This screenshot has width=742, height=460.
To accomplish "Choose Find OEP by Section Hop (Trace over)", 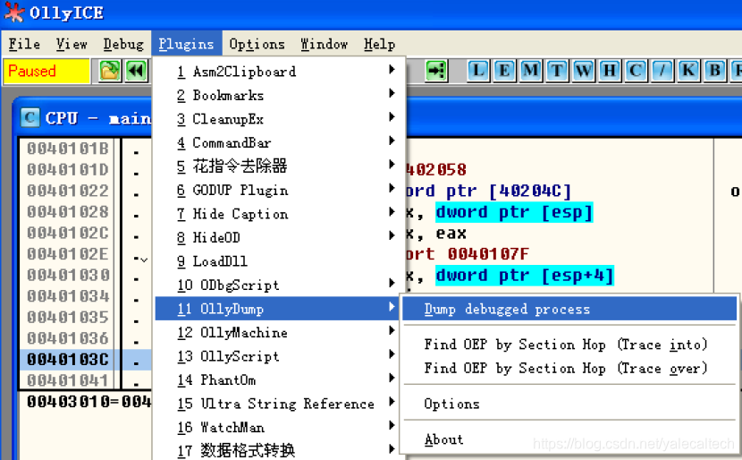I will (x=569, y=368).
